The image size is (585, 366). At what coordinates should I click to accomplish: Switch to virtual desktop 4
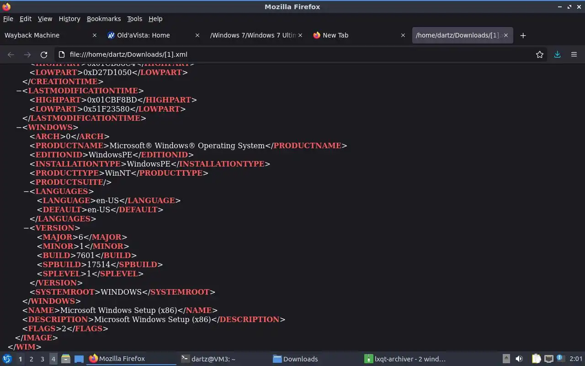(53, 359)
